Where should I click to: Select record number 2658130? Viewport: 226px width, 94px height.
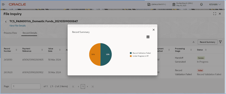[8, 60]
